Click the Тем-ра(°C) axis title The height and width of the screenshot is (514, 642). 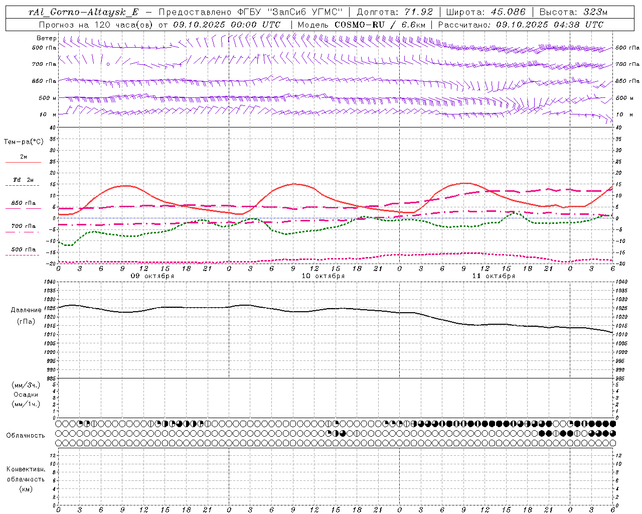(x=24, y=142)
